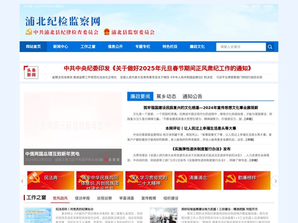Click the national emblem beside 浦北县监察委员会
The width and height of the screenshot is (298, 223).
107,32
